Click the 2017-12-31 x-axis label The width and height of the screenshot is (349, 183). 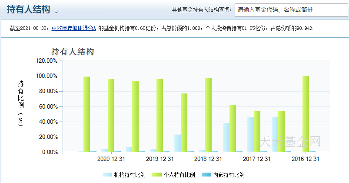[x=256, y=159]
